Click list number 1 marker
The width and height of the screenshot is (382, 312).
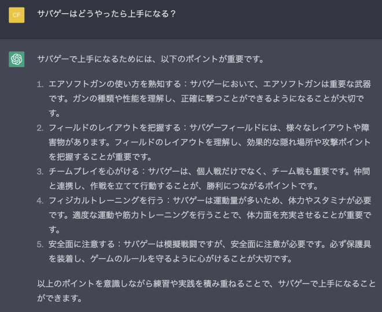[x=40, y=84]
